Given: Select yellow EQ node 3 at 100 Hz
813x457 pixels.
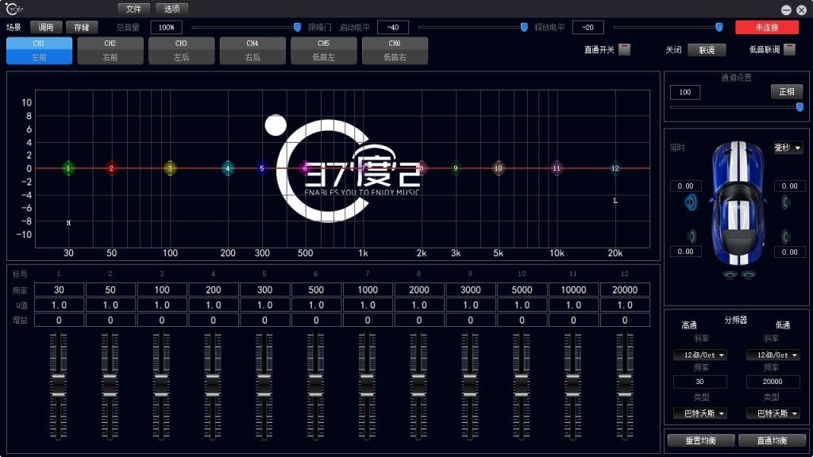Looking at the screenshot, I should (x=170, y=168).
